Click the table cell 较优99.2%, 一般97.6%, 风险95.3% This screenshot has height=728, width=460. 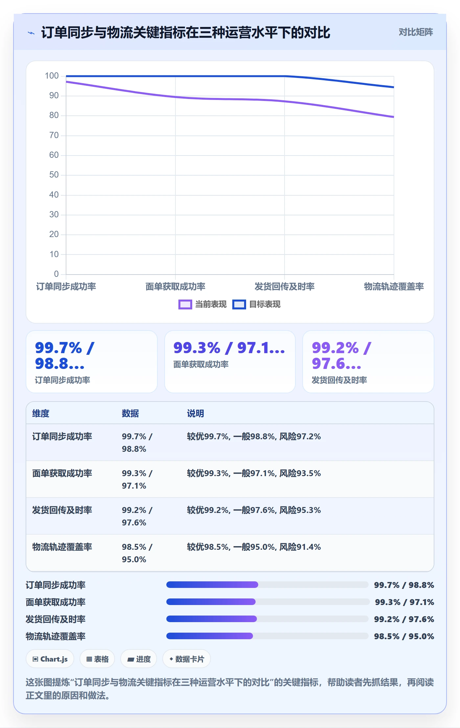click(254, 510)
